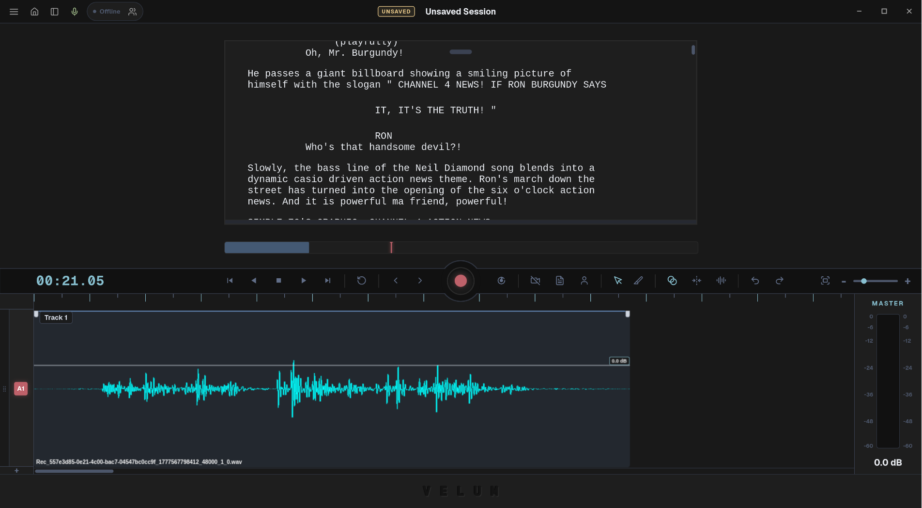Image resolution: width=922 pixels, height=508 pixels.
Task: Click the track drag grip beside A1
Action: (x=4, y=389)
